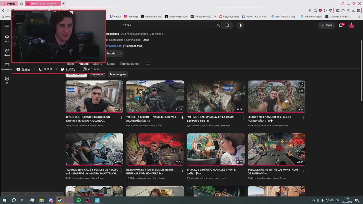Open the downloads icon in toolbar
Image resolution: width=363 pixels, height=204 pixels.
(x=353, y=10)
